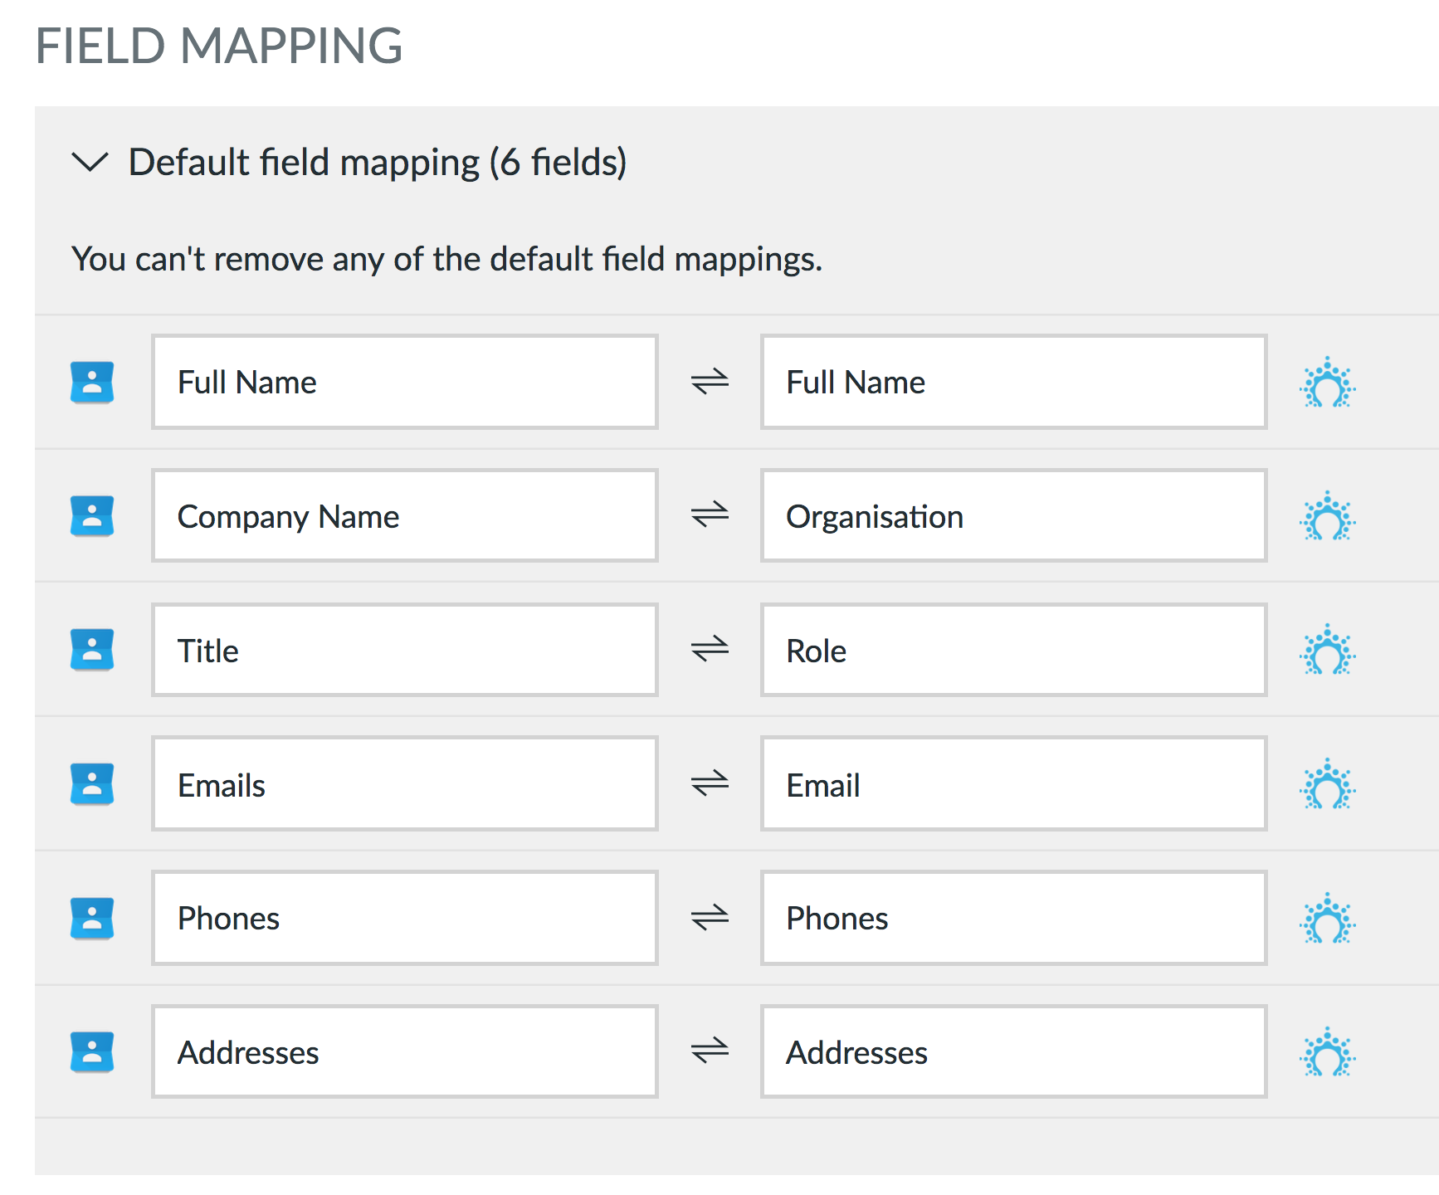Click the sync arrows in the Addresses row
Screen dimensions: 1439x1195
tap(710, 1051)
